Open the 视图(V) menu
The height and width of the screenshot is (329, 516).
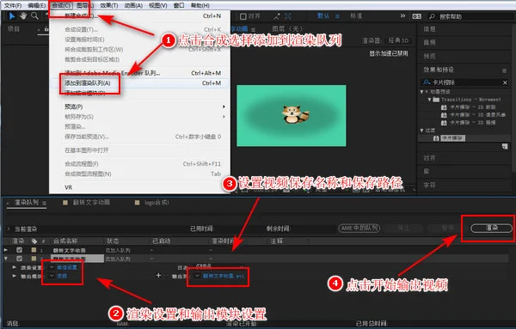[x=157, y=5]
